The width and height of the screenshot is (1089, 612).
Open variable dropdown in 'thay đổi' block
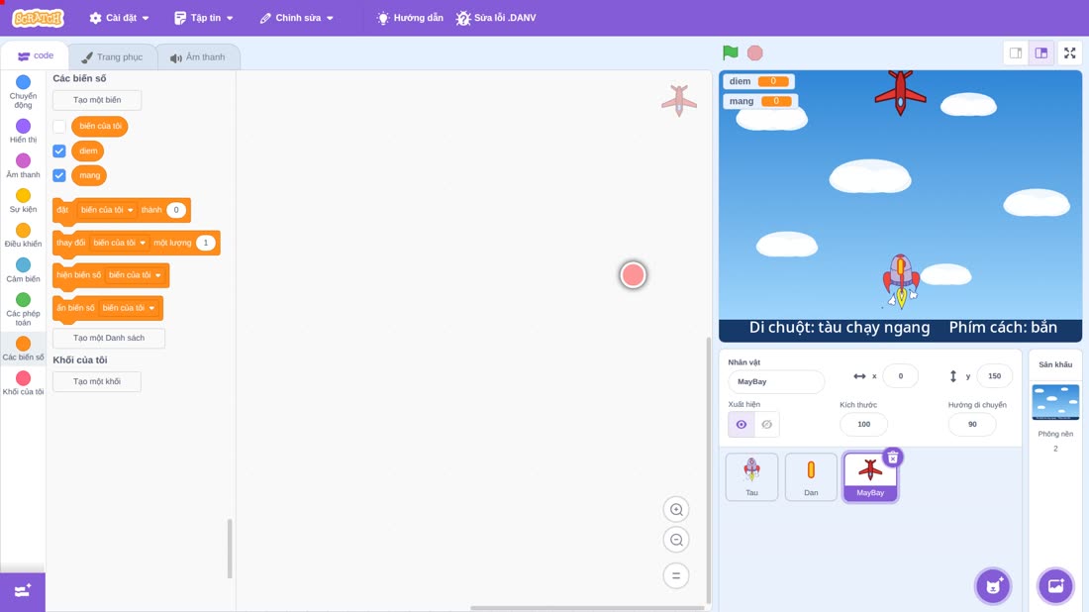[x=119, y=243]
